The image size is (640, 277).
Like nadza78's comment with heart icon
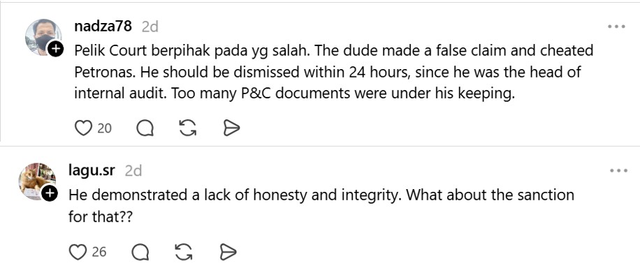pos(83,128)
